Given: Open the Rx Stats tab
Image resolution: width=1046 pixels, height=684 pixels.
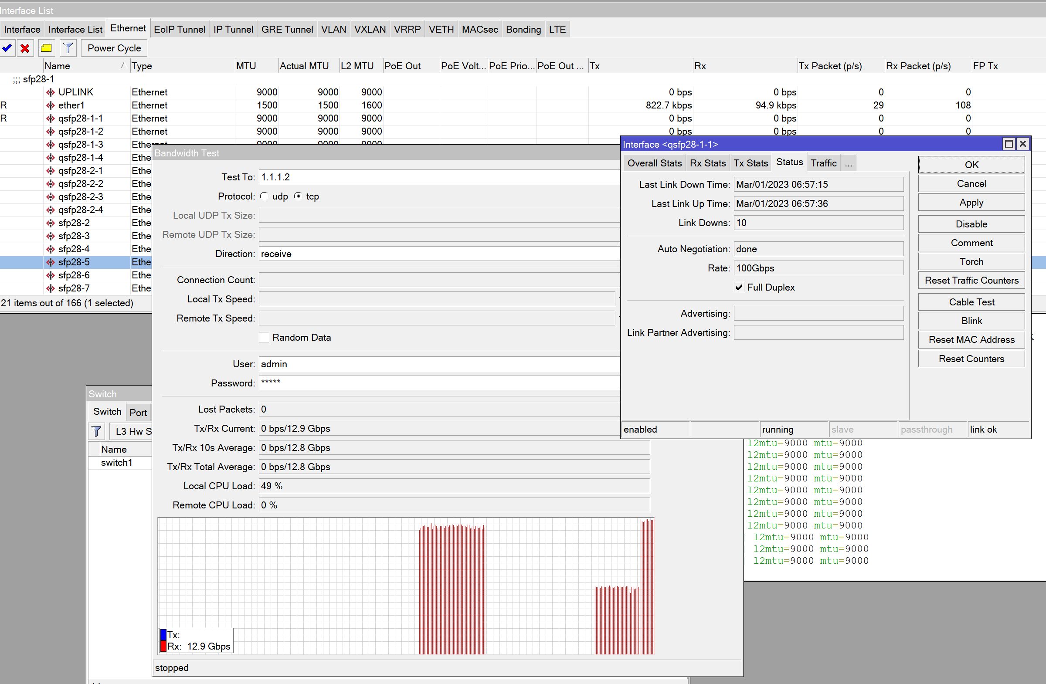Looking at the screenshot, I should [x=708, y=163].
